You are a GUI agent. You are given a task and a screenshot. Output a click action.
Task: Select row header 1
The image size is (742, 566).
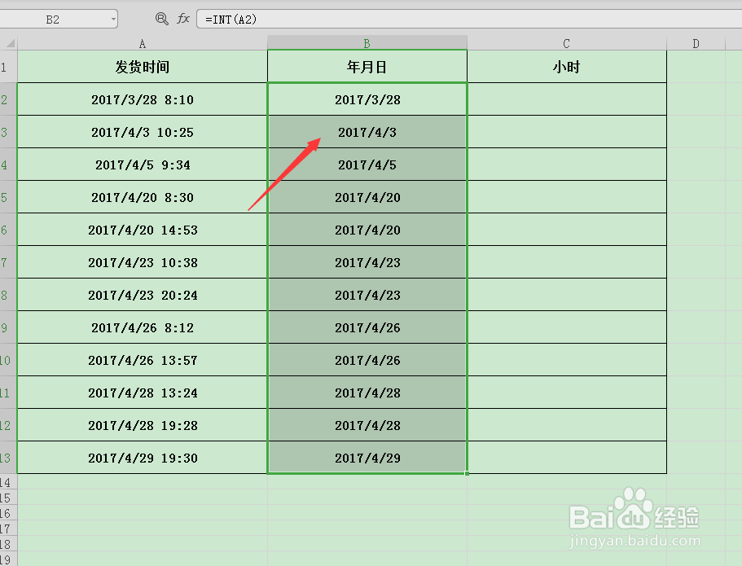click(x=7, y=67)
